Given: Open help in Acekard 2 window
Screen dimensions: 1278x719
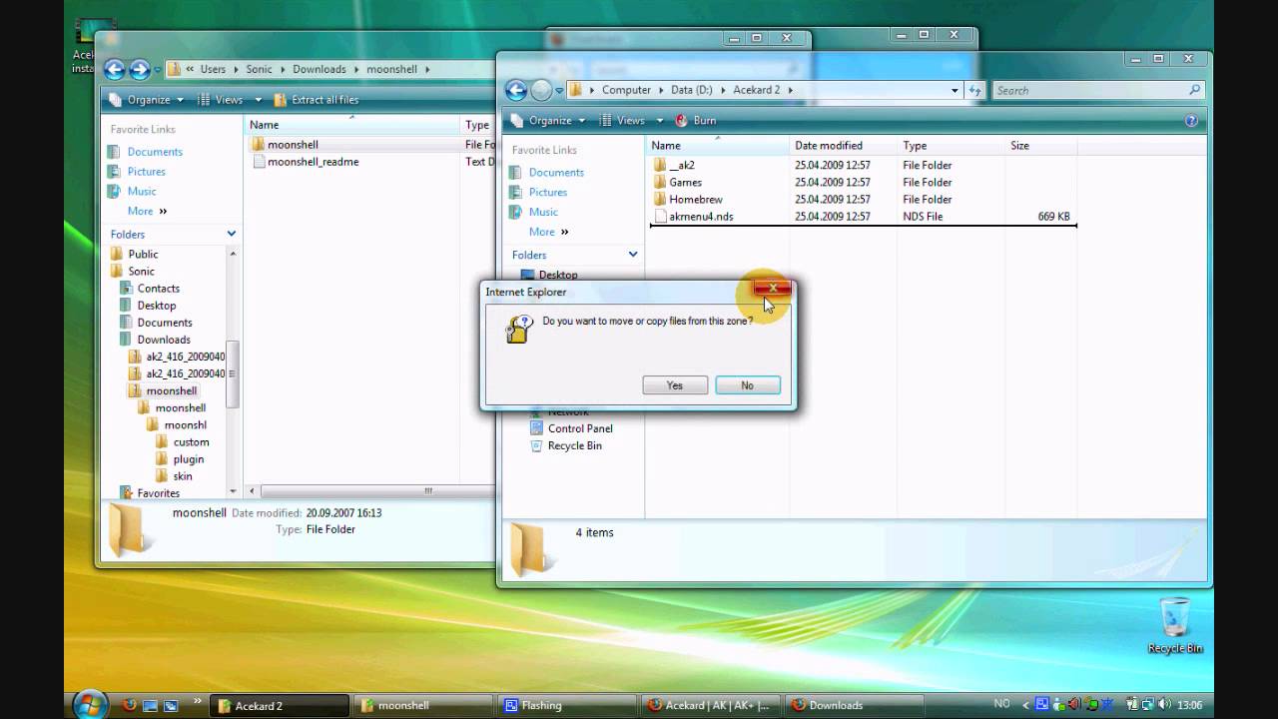Looking at the screenshot, I should coord(1191,121).
